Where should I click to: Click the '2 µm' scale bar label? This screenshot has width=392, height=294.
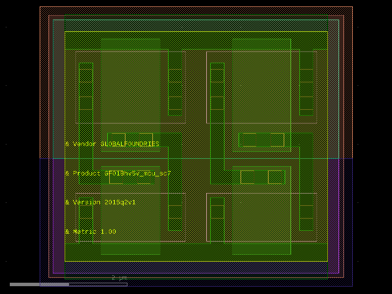pos(119,278)
